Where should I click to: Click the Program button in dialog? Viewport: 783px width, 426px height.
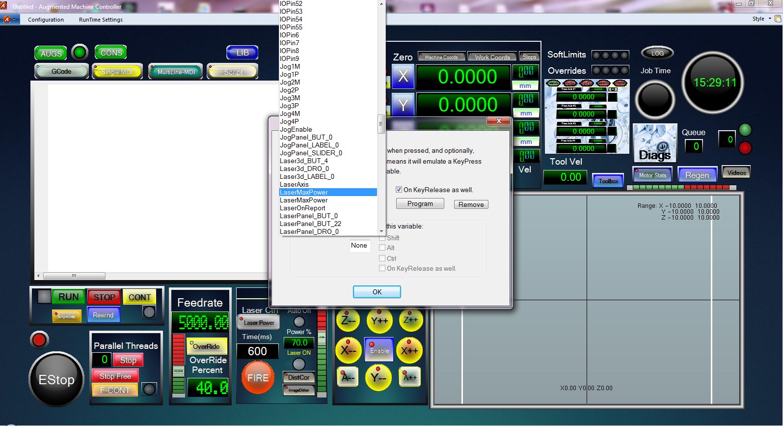coord(420,204)
